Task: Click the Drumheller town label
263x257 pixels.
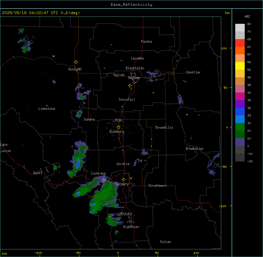Action: pos(195,149)
